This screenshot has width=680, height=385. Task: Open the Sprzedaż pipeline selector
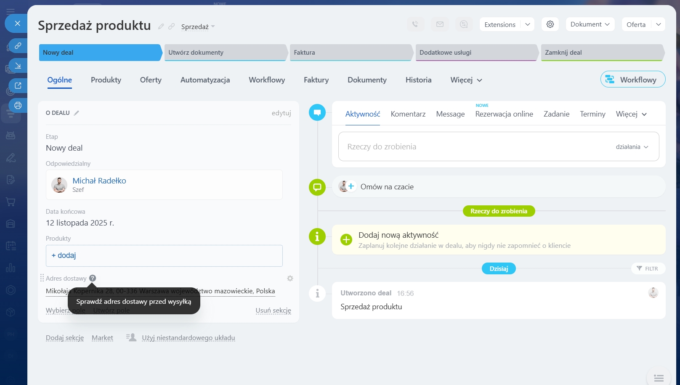point(198,27)
